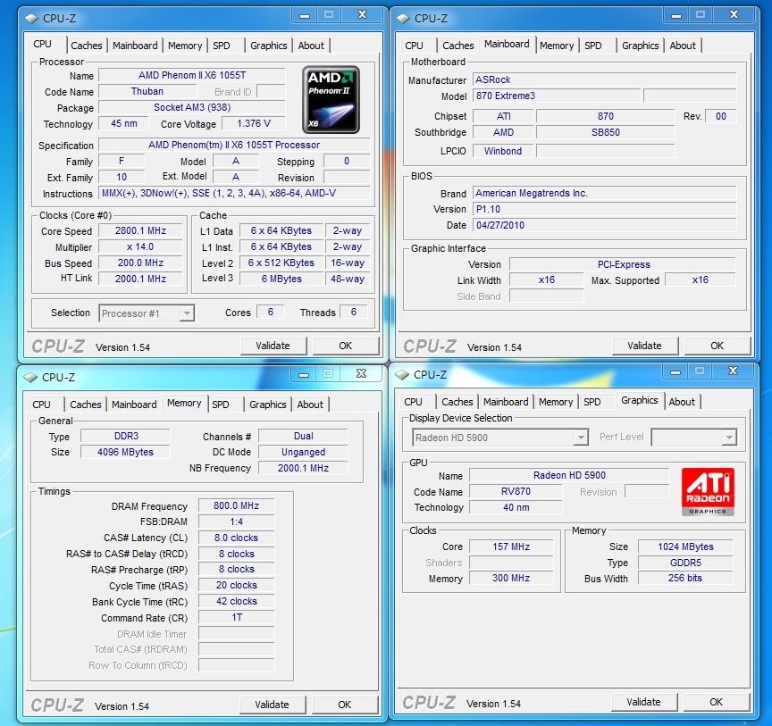772x726 pixels.
Task: Click OK in the Mainboard window
Action: pyautogui.click(x=717, y=346)
